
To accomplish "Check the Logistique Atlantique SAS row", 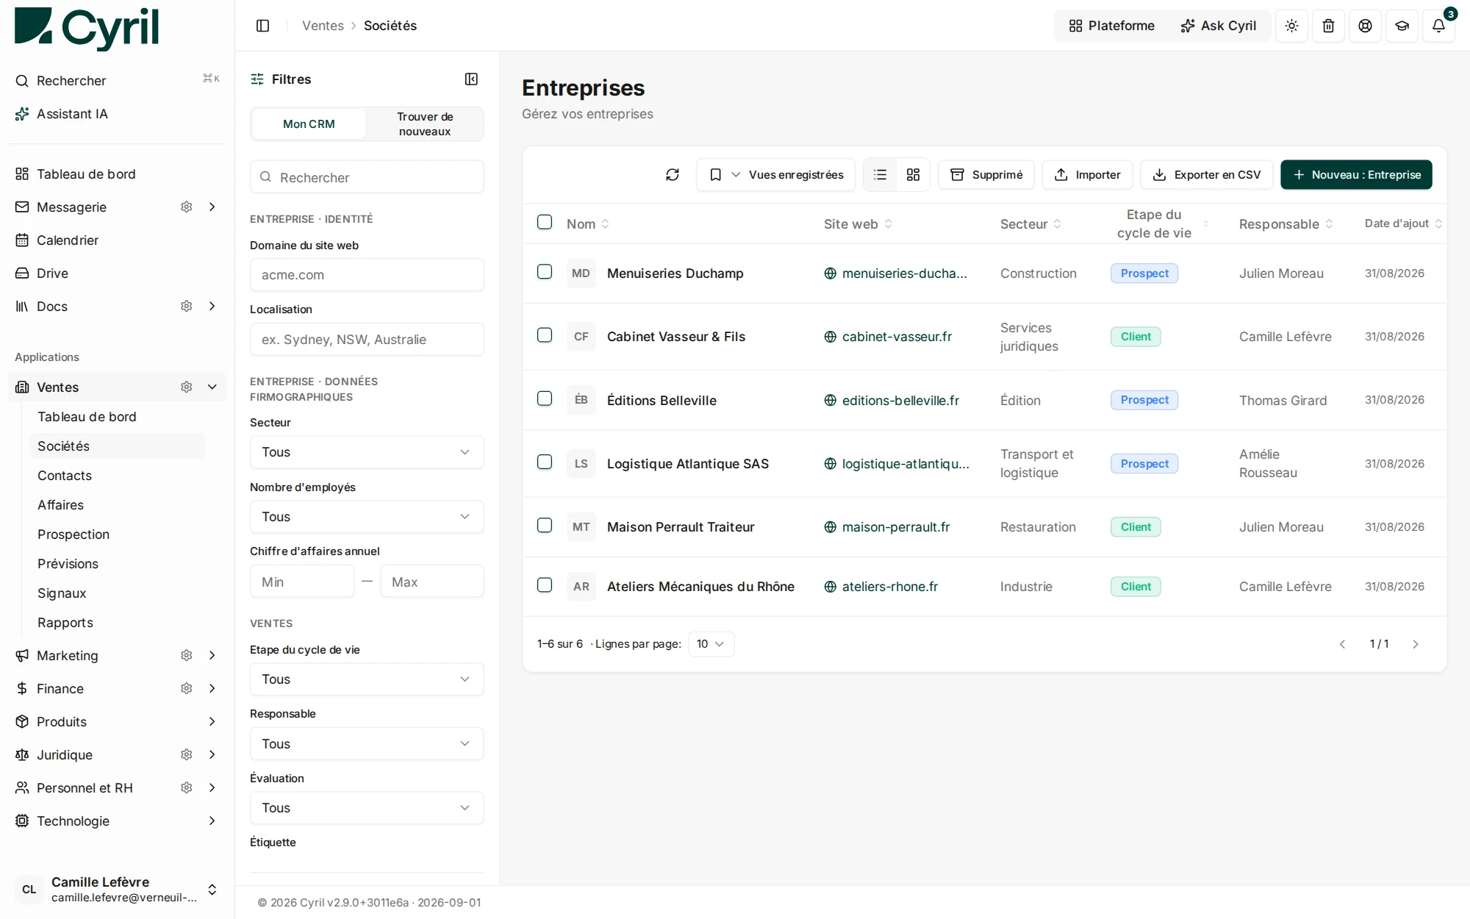I will [545, 462].
